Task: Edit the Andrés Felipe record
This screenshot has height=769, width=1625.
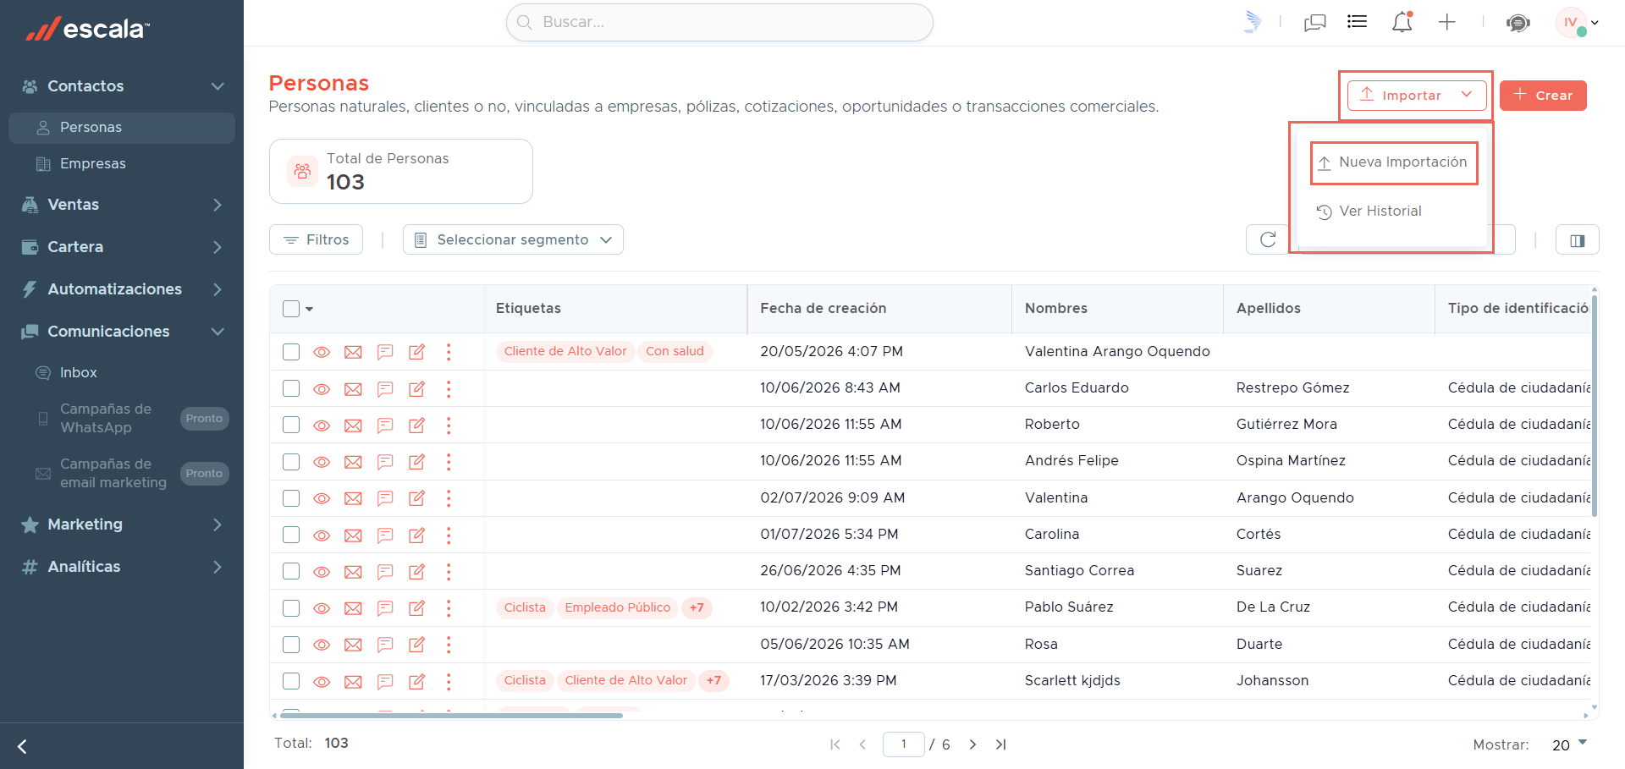Action: [x=417, y=462]
